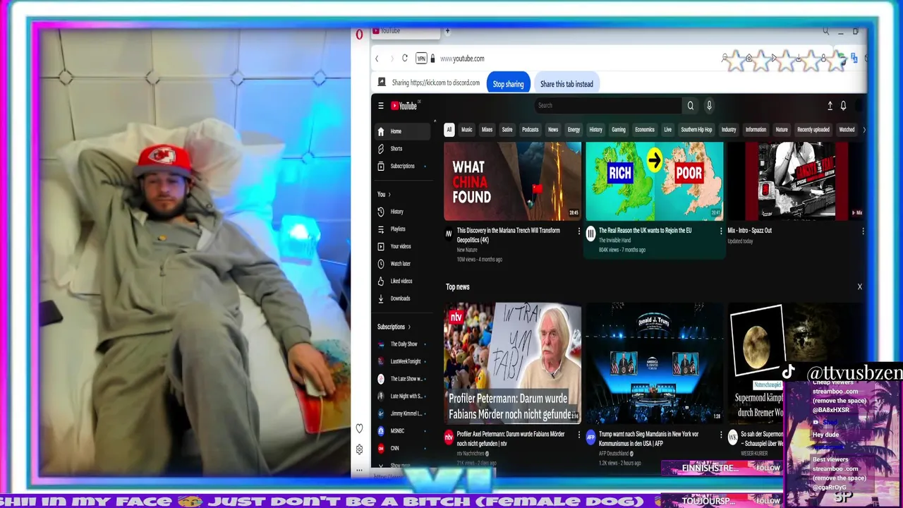The width and height of the screenshot is (903, 508).
Task: Open History in the sidebar
Action: coord(403,212)
